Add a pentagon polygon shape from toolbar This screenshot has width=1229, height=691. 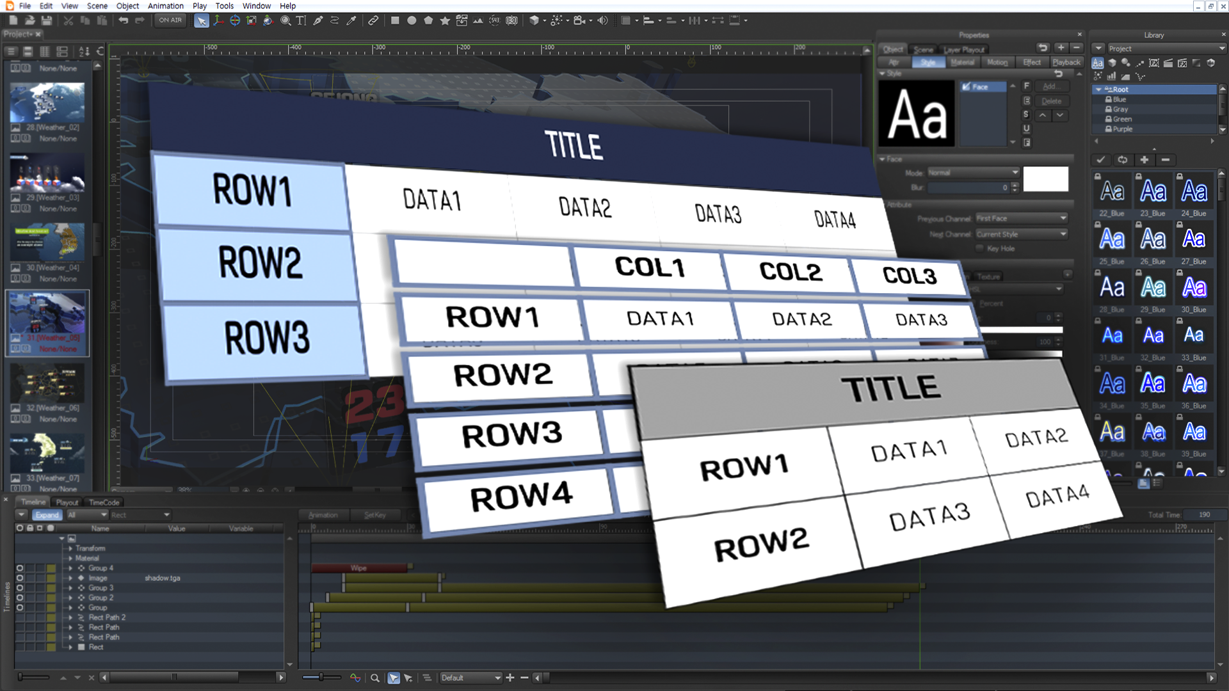tap(428, 20)
